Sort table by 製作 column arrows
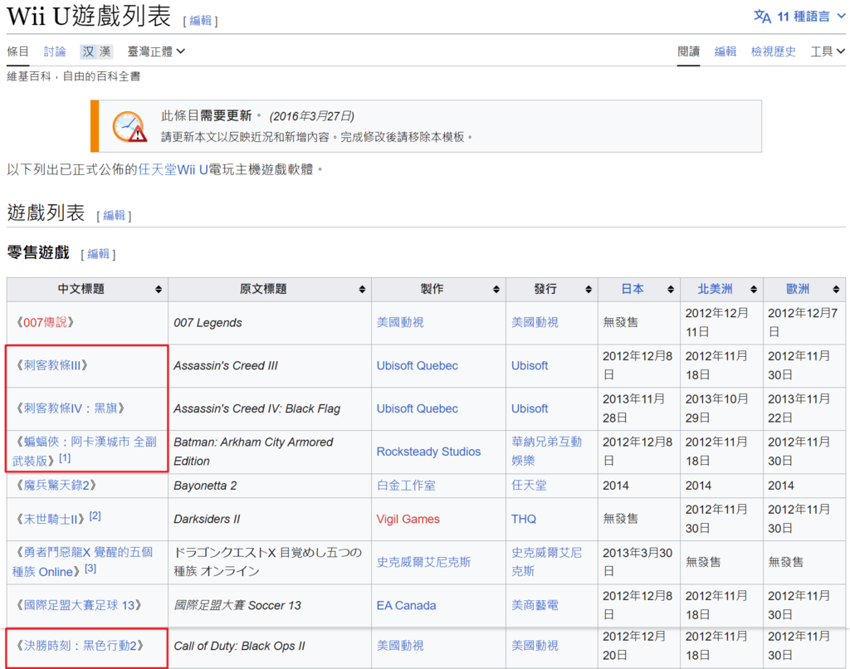 tap(496, 290)
